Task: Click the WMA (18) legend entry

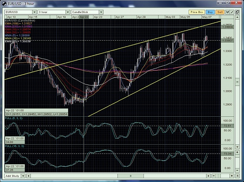Action: pyautogui.click(x=18, y=38)
